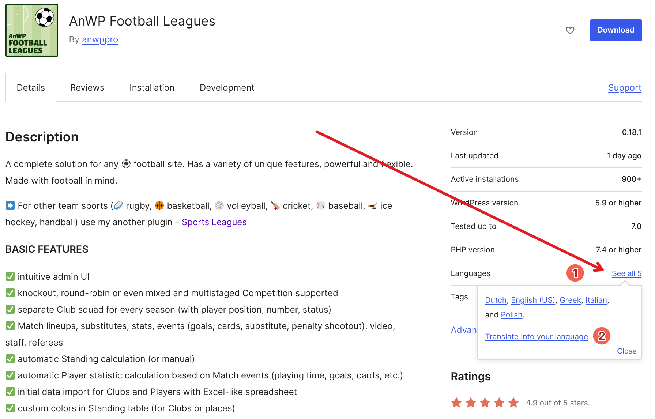Click the ice hockey stick emoji
This screenshot has width=655, height=419.
pos(373,205)
